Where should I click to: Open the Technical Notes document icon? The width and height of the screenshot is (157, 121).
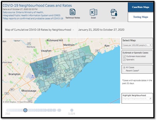point(72,12)
